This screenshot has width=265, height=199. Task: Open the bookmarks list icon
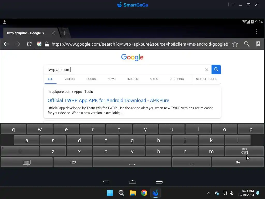pyautogui.click(x=258, y=44)
